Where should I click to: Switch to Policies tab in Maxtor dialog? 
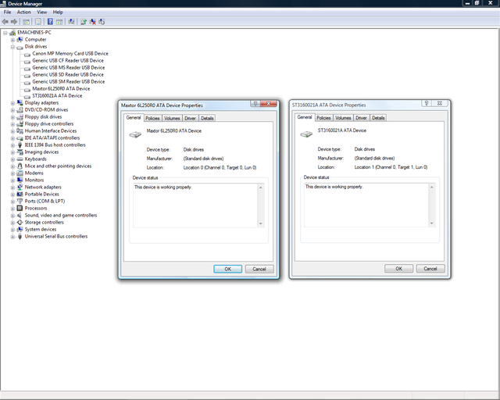point(152,118)
